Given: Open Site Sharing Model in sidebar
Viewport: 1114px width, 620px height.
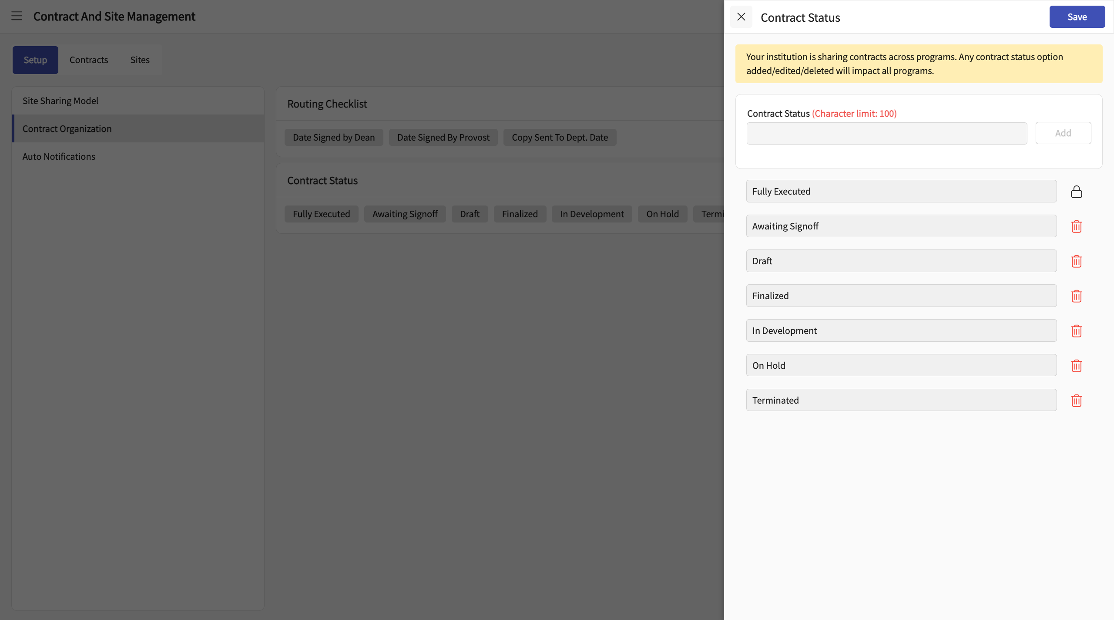Looking at the screenshot, I should click(x=60, y=101).
